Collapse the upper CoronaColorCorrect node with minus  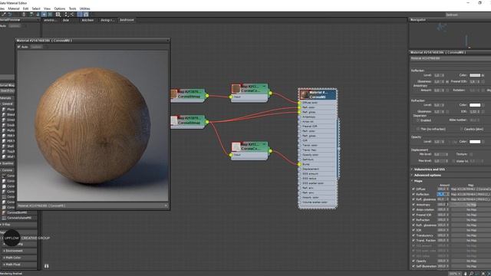click(265, 86)
